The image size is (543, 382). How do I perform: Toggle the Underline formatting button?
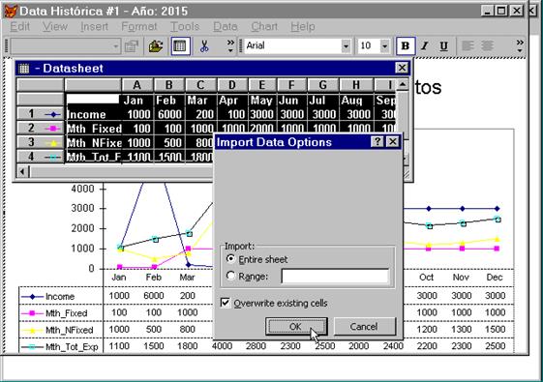click(x=443, y=46)
